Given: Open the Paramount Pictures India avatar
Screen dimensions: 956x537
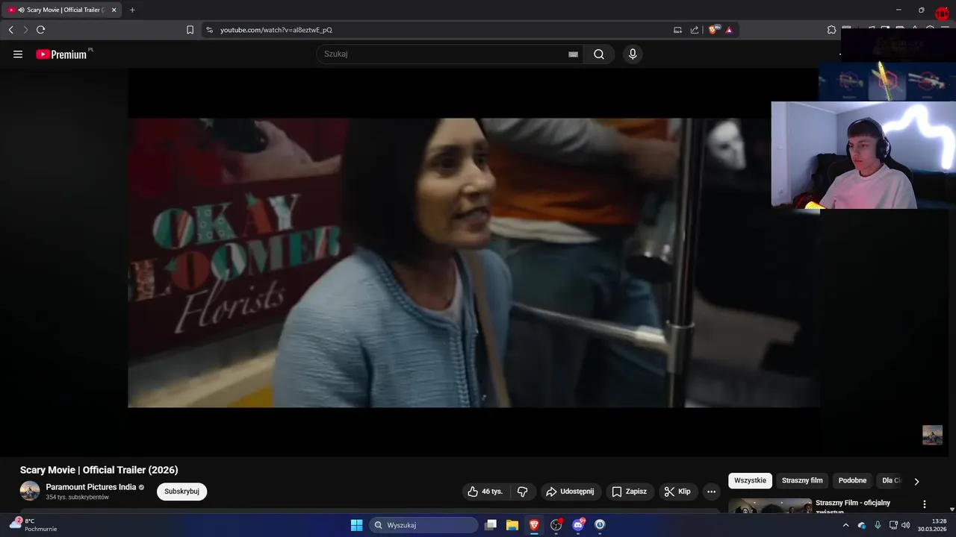Looking at the screenshot, I should tap(30, 491).
